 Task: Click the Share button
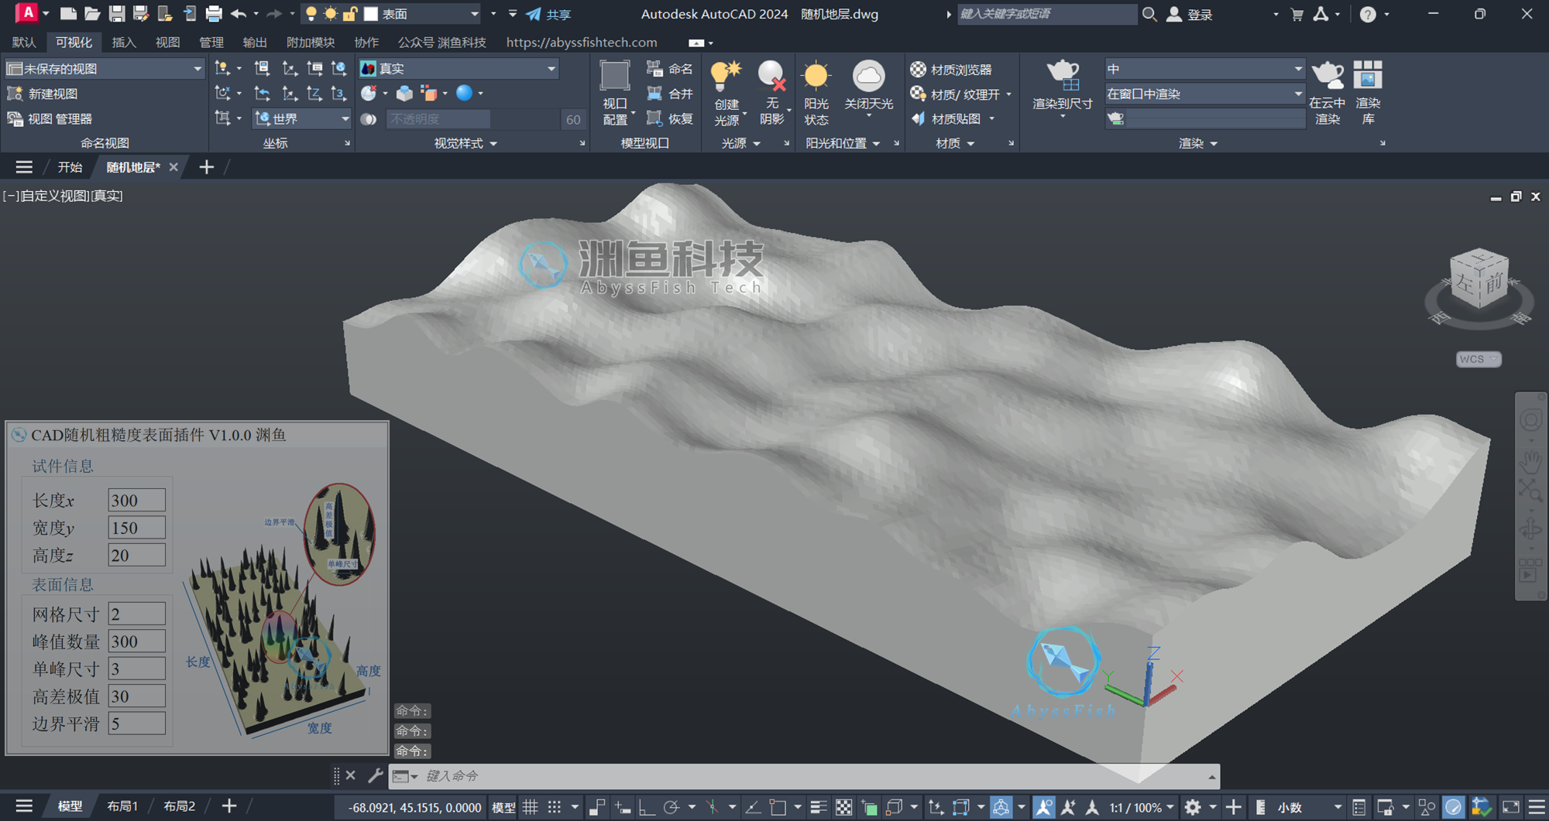(x=549, y=14)
